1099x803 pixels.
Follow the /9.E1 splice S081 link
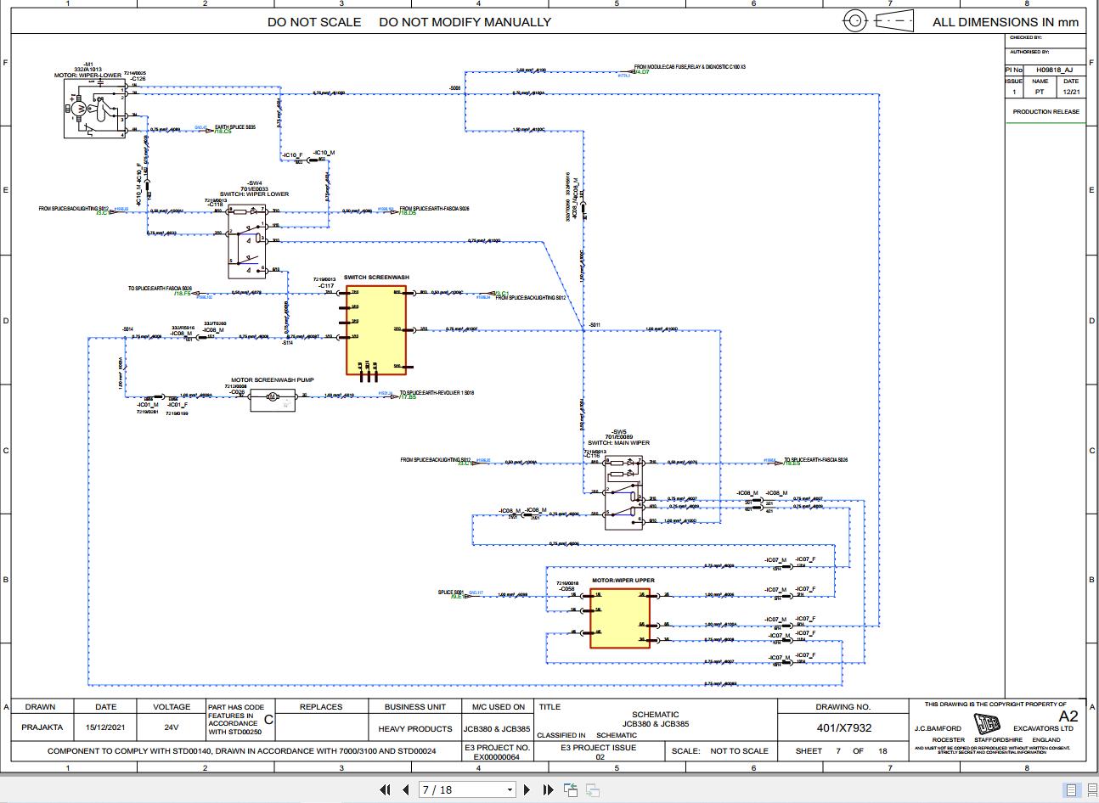click(457, 597)
